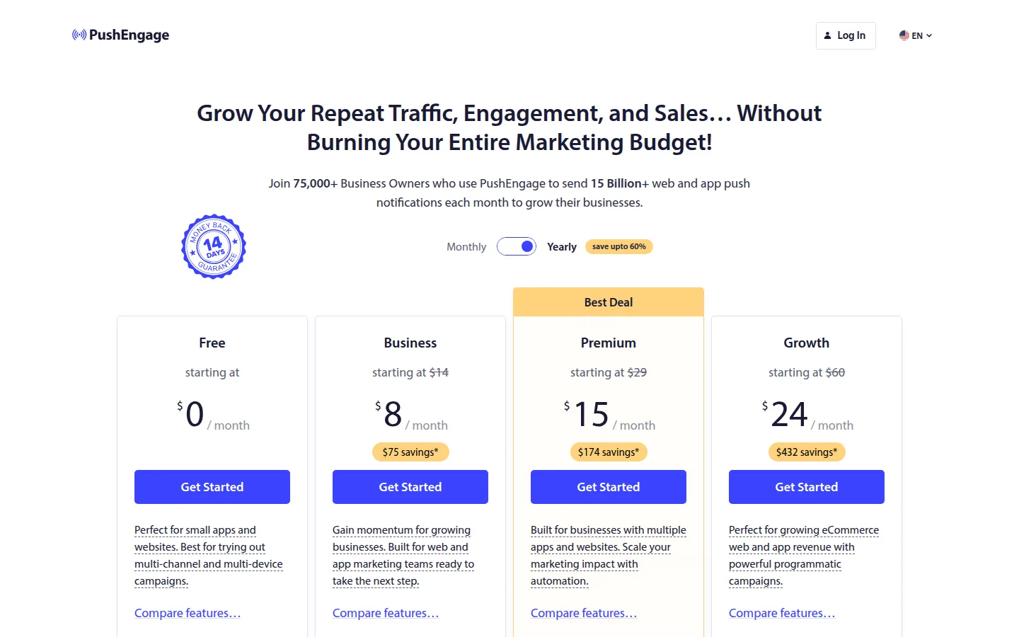Get Started with the Growth plan
This screenshot has height=637, width=1019.
807,487
